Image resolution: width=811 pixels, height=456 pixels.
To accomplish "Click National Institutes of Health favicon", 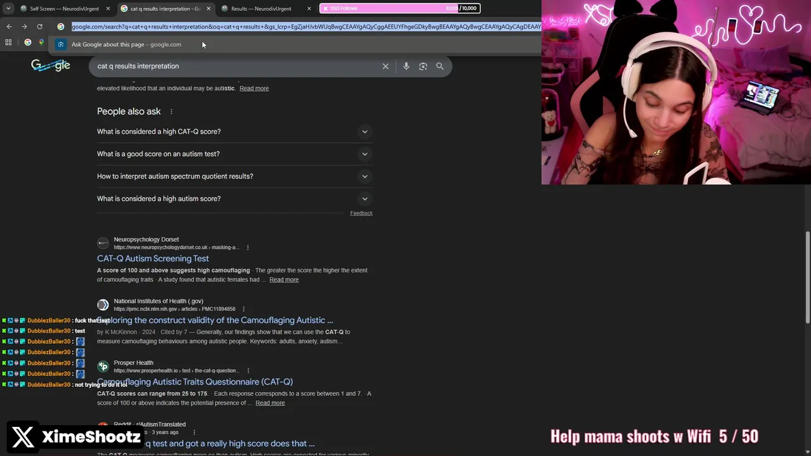I will (x=103, y=305).
